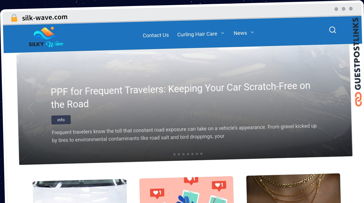This screenshot has width=364, height=203.
Task: Click the Silky Wave logo
Action: (x=46, y=38)
